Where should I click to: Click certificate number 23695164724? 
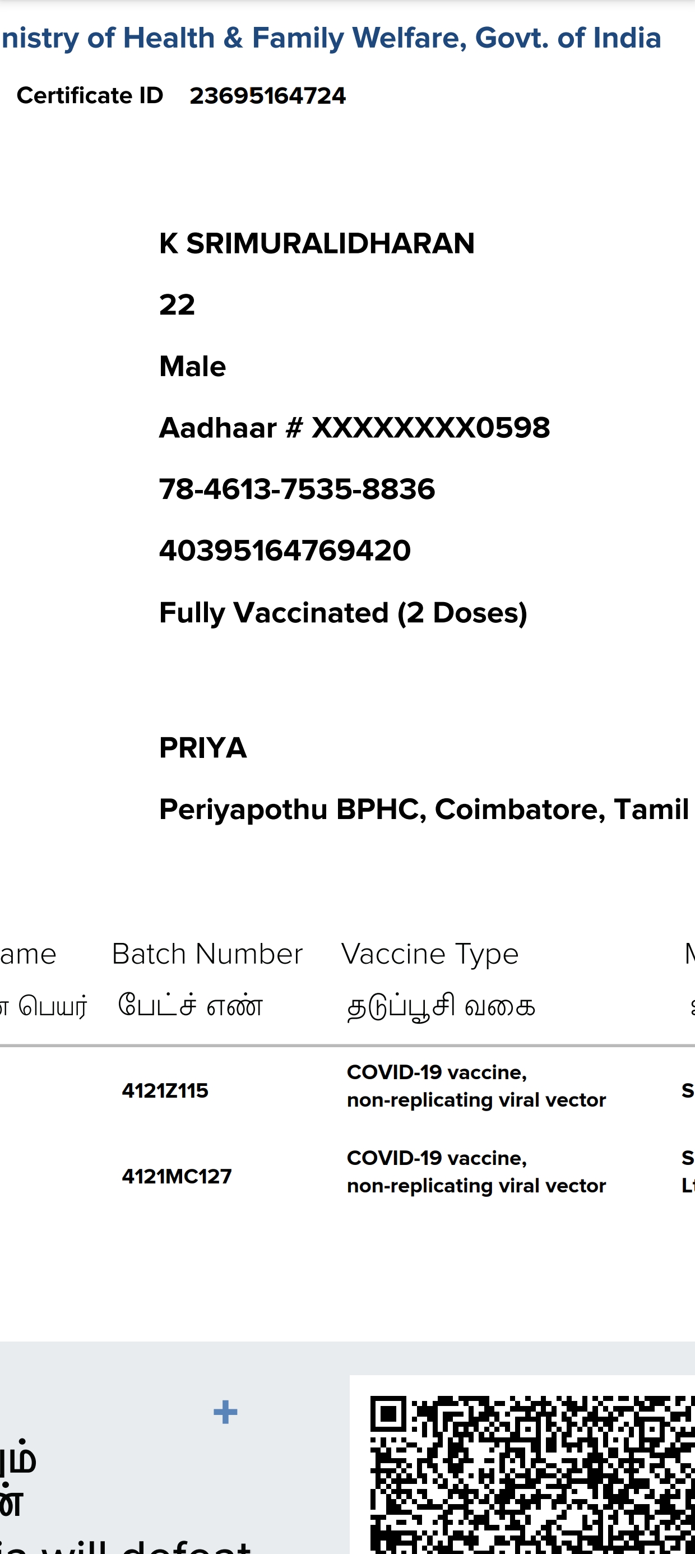(267, 96)
